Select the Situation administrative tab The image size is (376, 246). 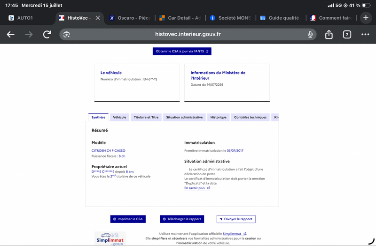pyautogui.click(x=184, y=117)
